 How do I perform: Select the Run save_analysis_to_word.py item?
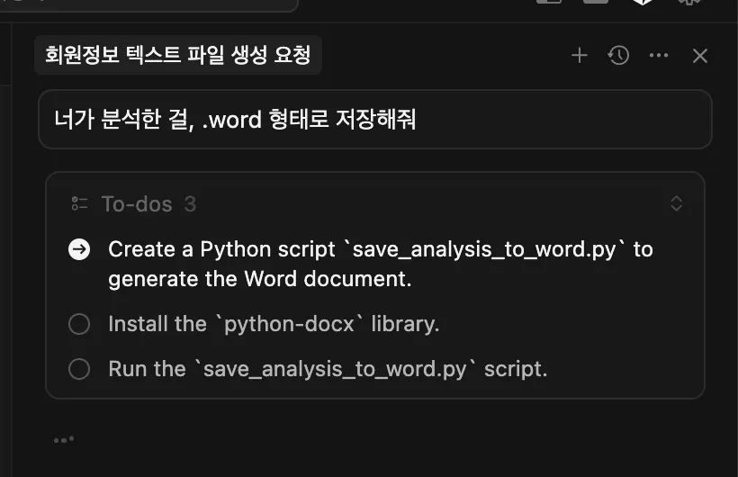pyautogui.click(x=328, y=369)
